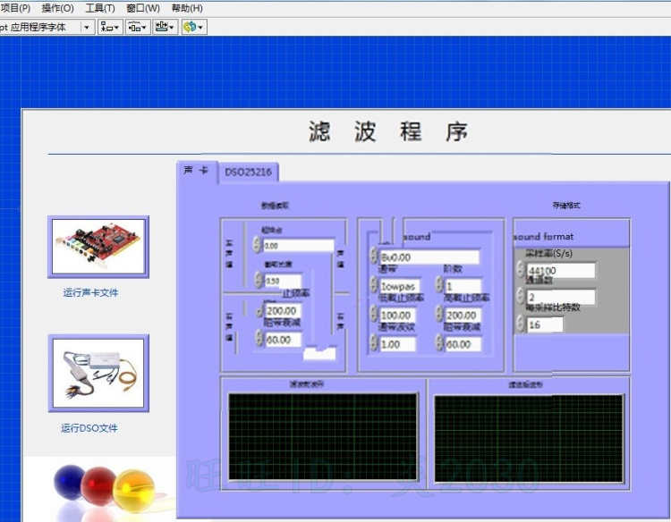Select 高截止频率 200.00 field in sound cluster
This screenshot has height=522, width=671.
463,316
